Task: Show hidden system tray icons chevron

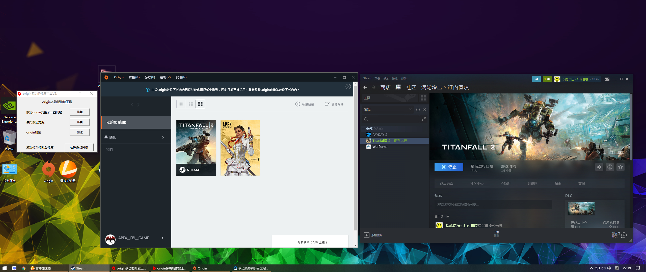Action: 591,268
